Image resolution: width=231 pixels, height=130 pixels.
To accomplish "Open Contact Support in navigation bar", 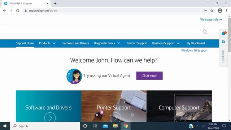I will 137,43.
